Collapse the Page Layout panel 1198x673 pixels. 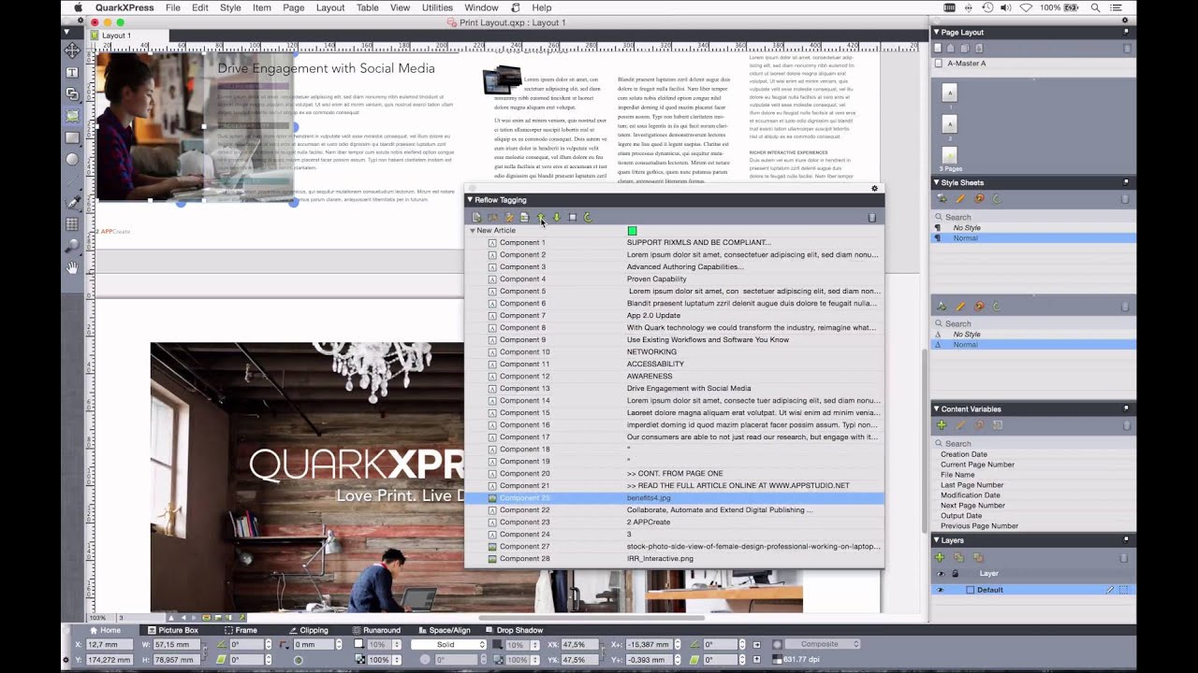[x=936, y=33]
